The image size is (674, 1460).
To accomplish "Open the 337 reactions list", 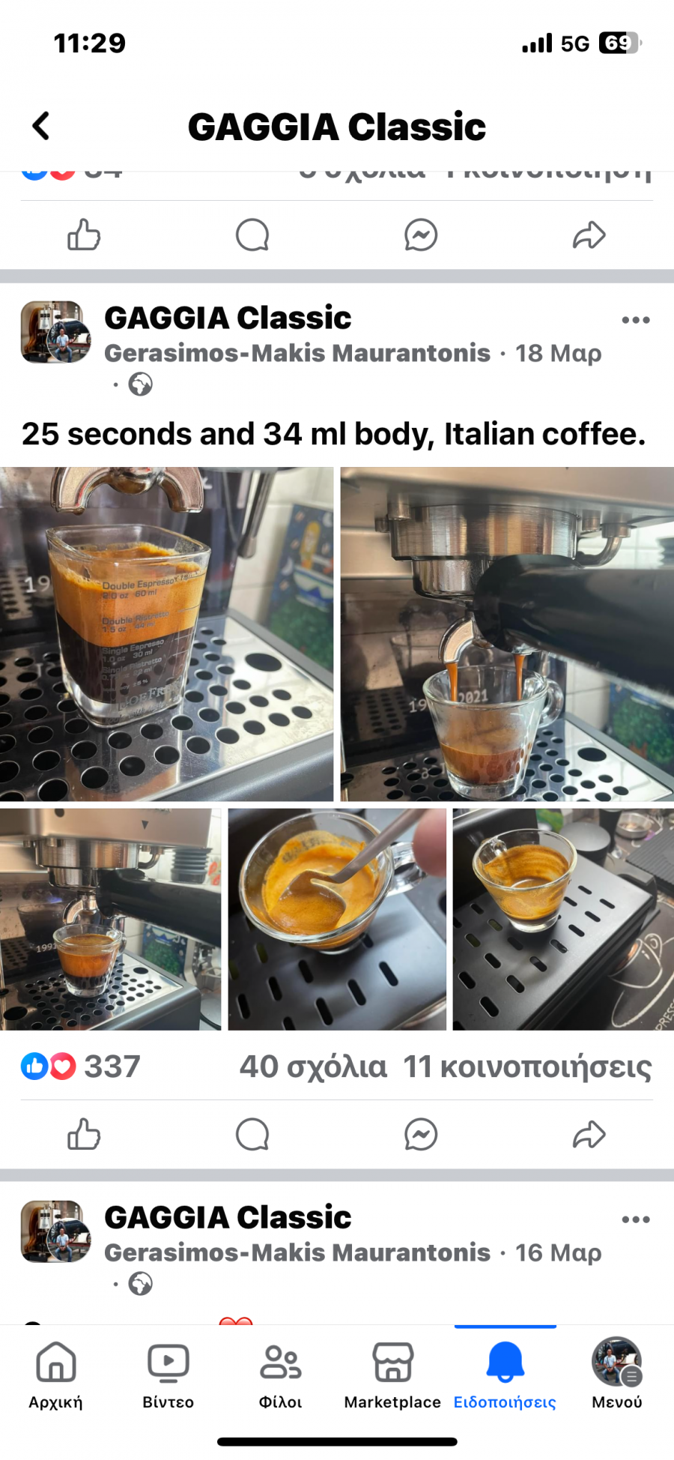I will [x=81, y=1067].
